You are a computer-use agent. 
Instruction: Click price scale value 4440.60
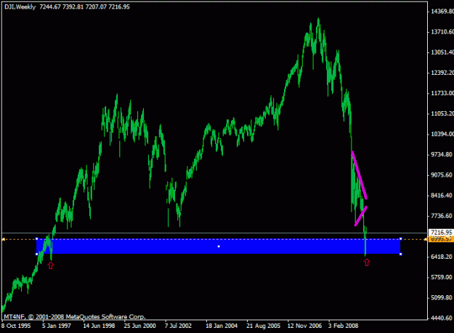point(442,318)
